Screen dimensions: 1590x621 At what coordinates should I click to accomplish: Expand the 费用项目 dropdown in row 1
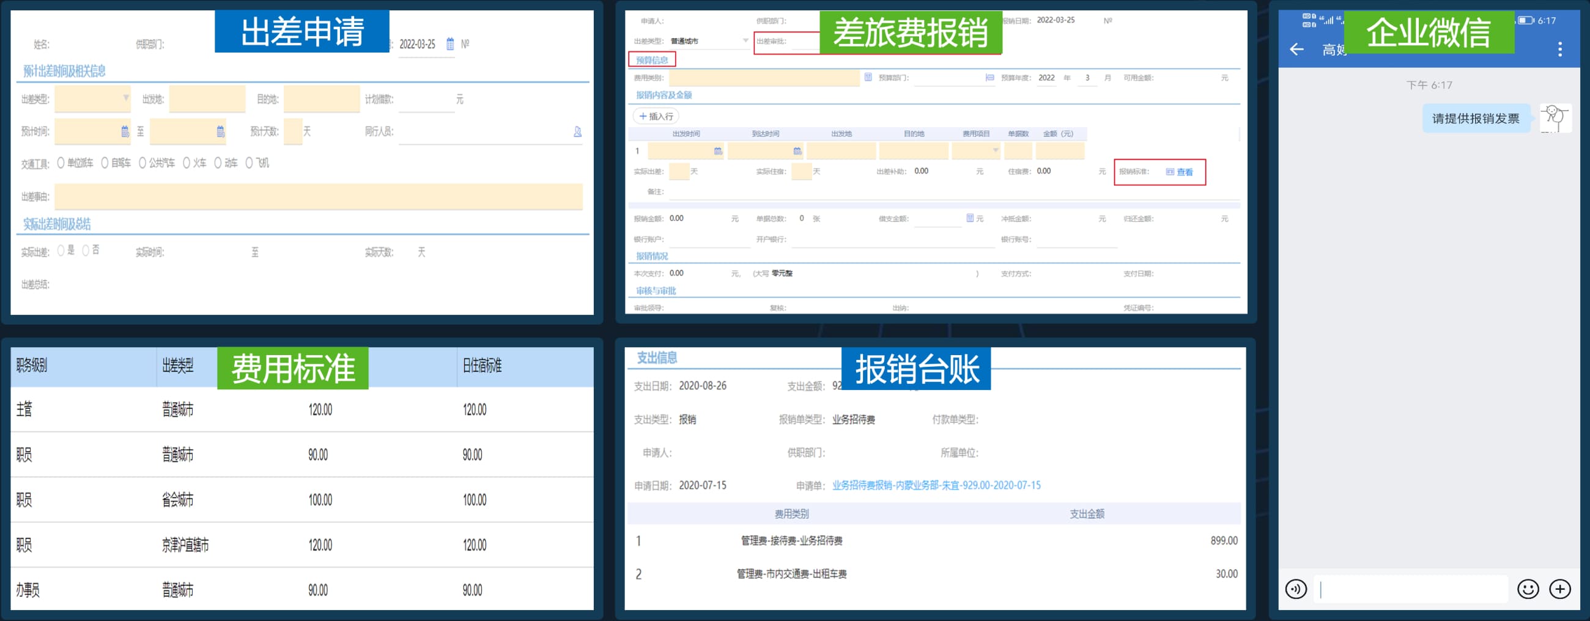pyautogui.click(x=995, y=150)
